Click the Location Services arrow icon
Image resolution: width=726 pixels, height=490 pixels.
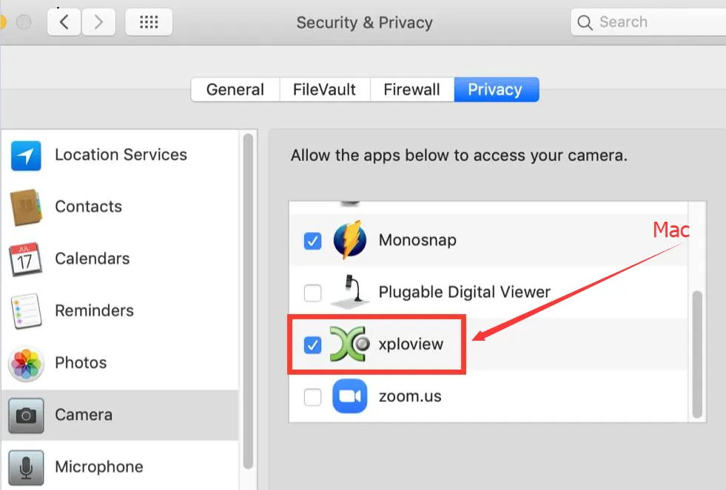pyautogui.click(x=26, y=155)
